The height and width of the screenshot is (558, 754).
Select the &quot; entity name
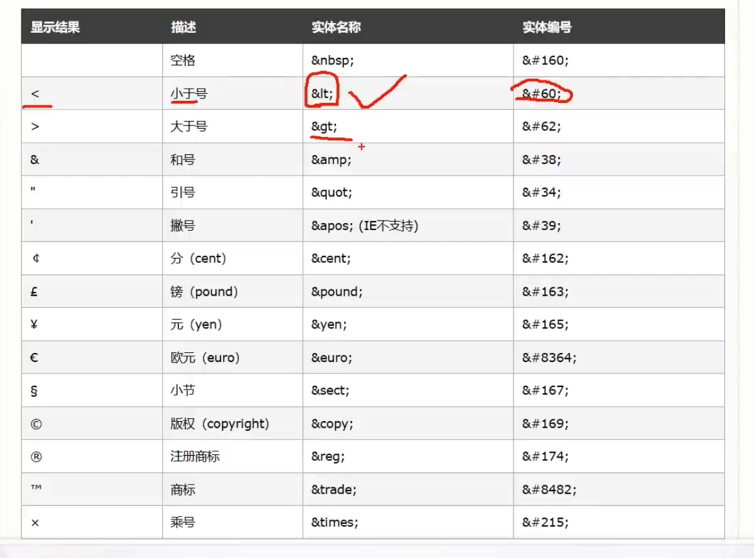point(332,192)
